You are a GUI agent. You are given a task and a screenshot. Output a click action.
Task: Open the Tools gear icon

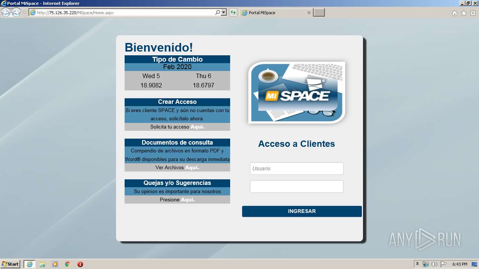[x=473, y=13]
